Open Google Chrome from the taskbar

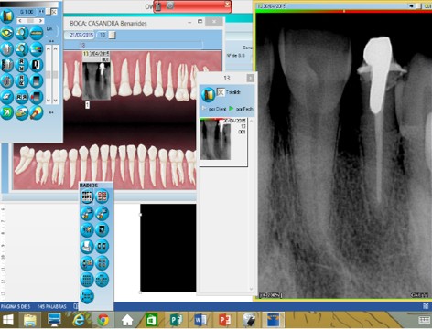[x=103, y=320]
